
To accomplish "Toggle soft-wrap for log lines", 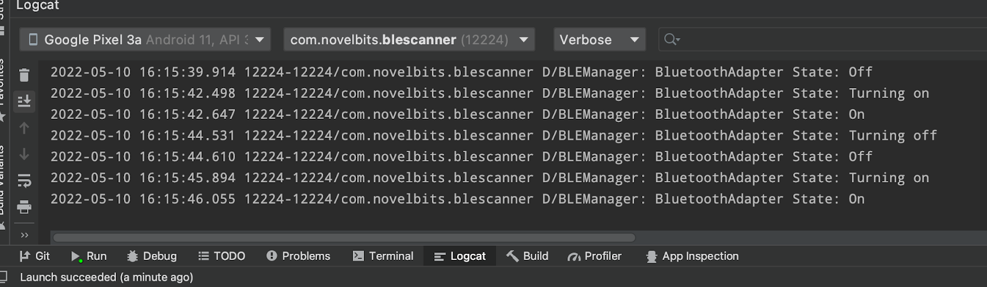I will (x=24, y=180).
